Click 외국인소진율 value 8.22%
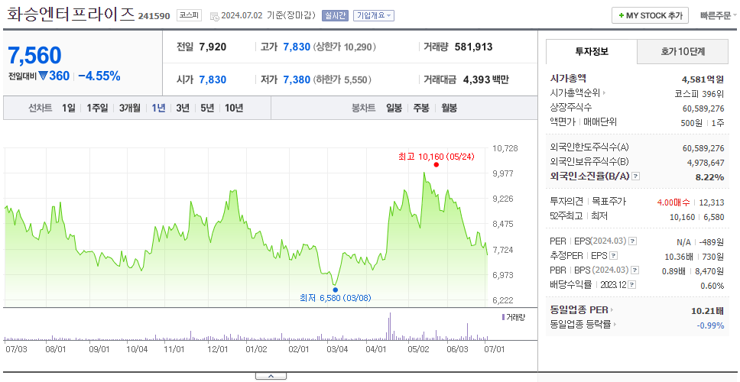This screenshot has width=740, height=382. click(x=711, y=177)
